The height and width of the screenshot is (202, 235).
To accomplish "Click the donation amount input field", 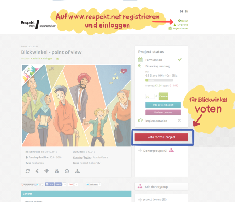I will coord(150,97).
